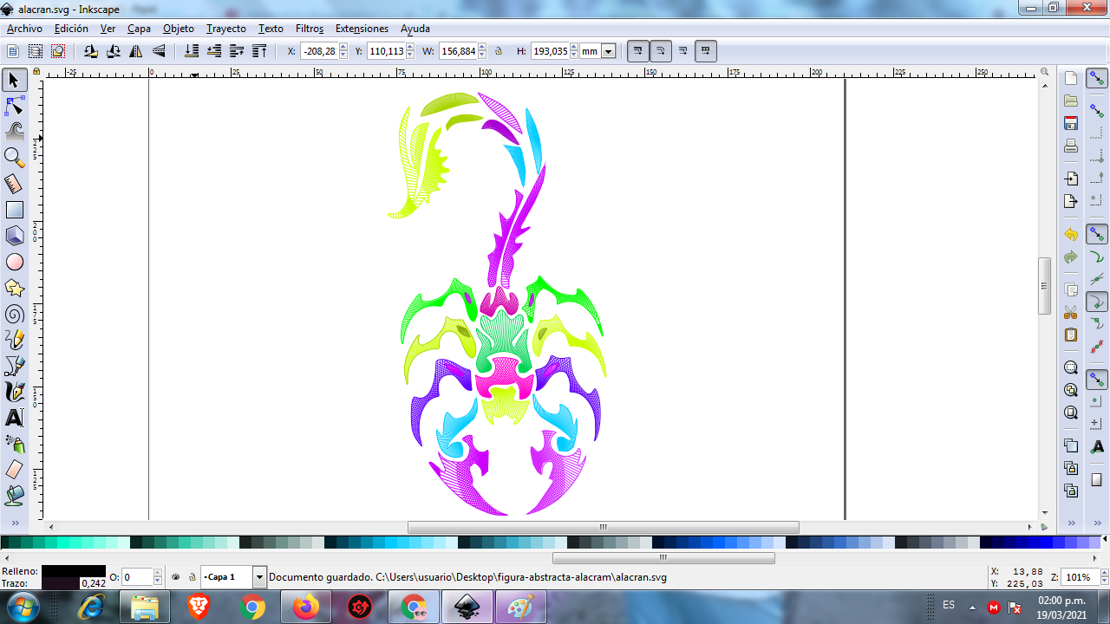The image size is (1110, 624).
Task: Click the Zoom to fit drawing icon
Action: tap(1071, 390)
